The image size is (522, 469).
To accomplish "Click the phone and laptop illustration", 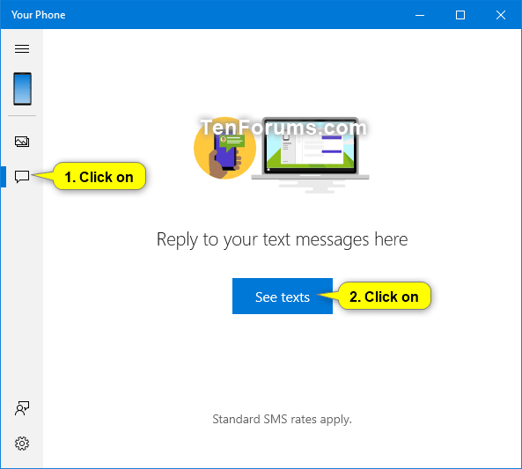I will click(x=282, y=155).
